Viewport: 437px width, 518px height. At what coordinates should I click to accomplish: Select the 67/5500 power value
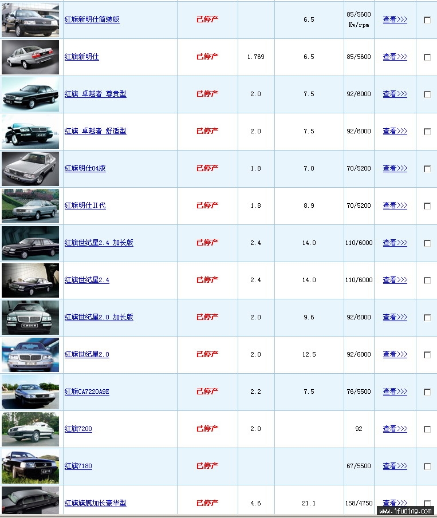[359, 466]
